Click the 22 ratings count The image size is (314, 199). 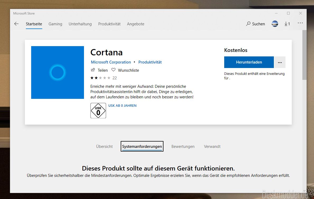(115, 78)
